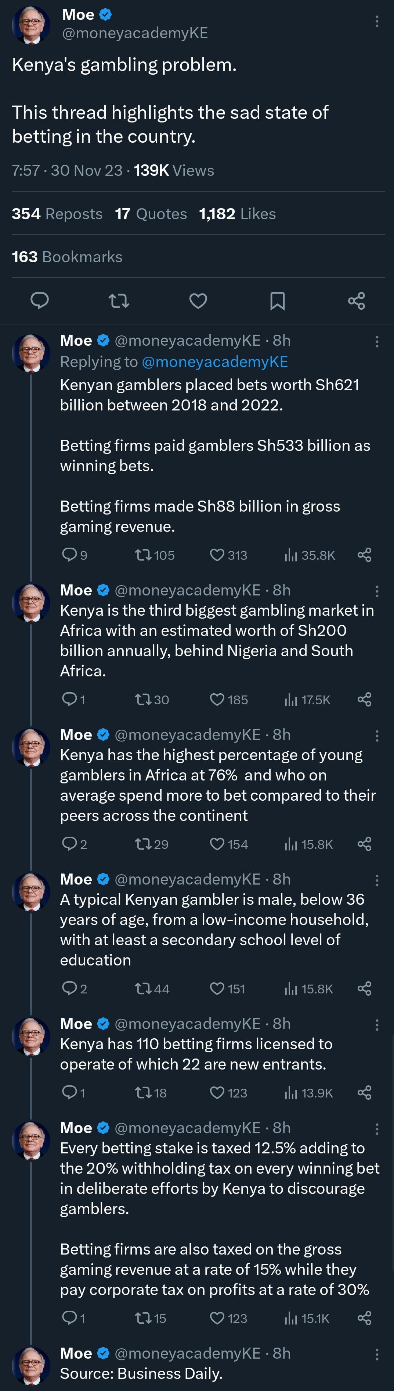Share the main tweet via share icon
Viewport: 394px width, 1391px height.
[x=356, y=300]
